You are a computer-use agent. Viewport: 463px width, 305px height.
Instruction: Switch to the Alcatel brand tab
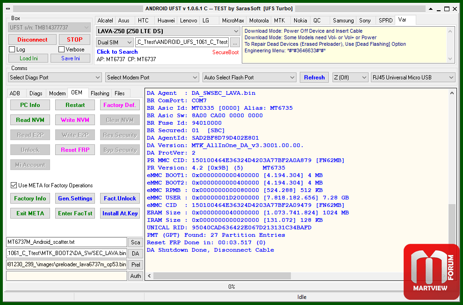105,21
